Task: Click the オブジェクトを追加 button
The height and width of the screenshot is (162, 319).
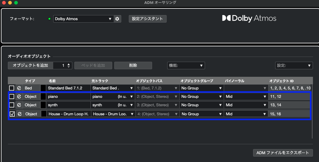Action: coord(31,66)
